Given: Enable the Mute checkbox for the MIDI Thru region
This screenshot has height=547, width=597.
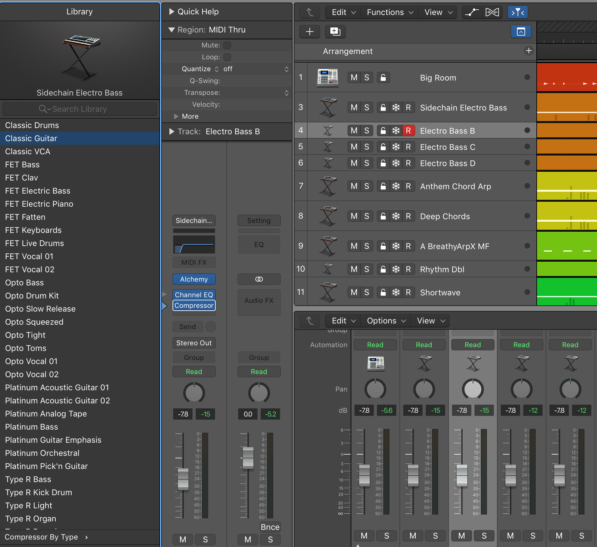Looking at the screenshot, I should click(227, 45).
